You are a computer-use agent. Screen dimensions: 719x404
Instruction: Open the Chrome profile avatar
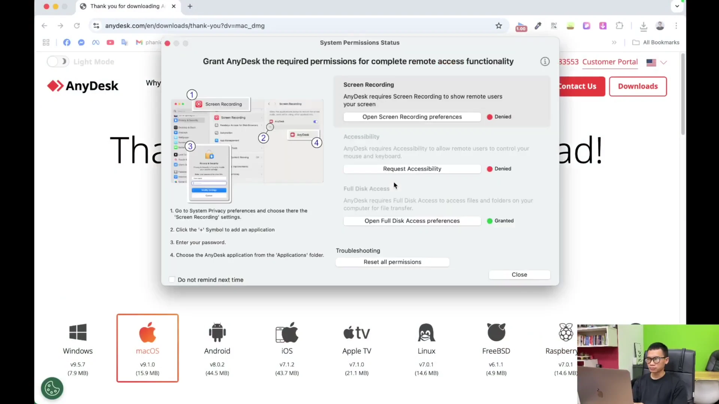click(660, 26)
